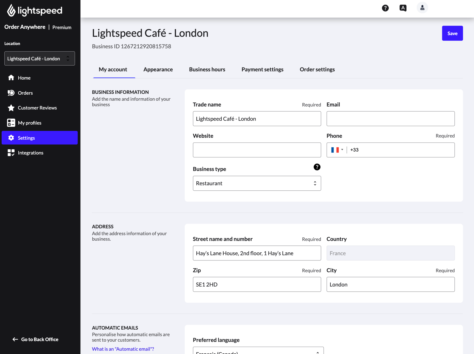Switch to the My account tab
The width and height of the screenshot is (474, 354).
(x=113, y=69)
